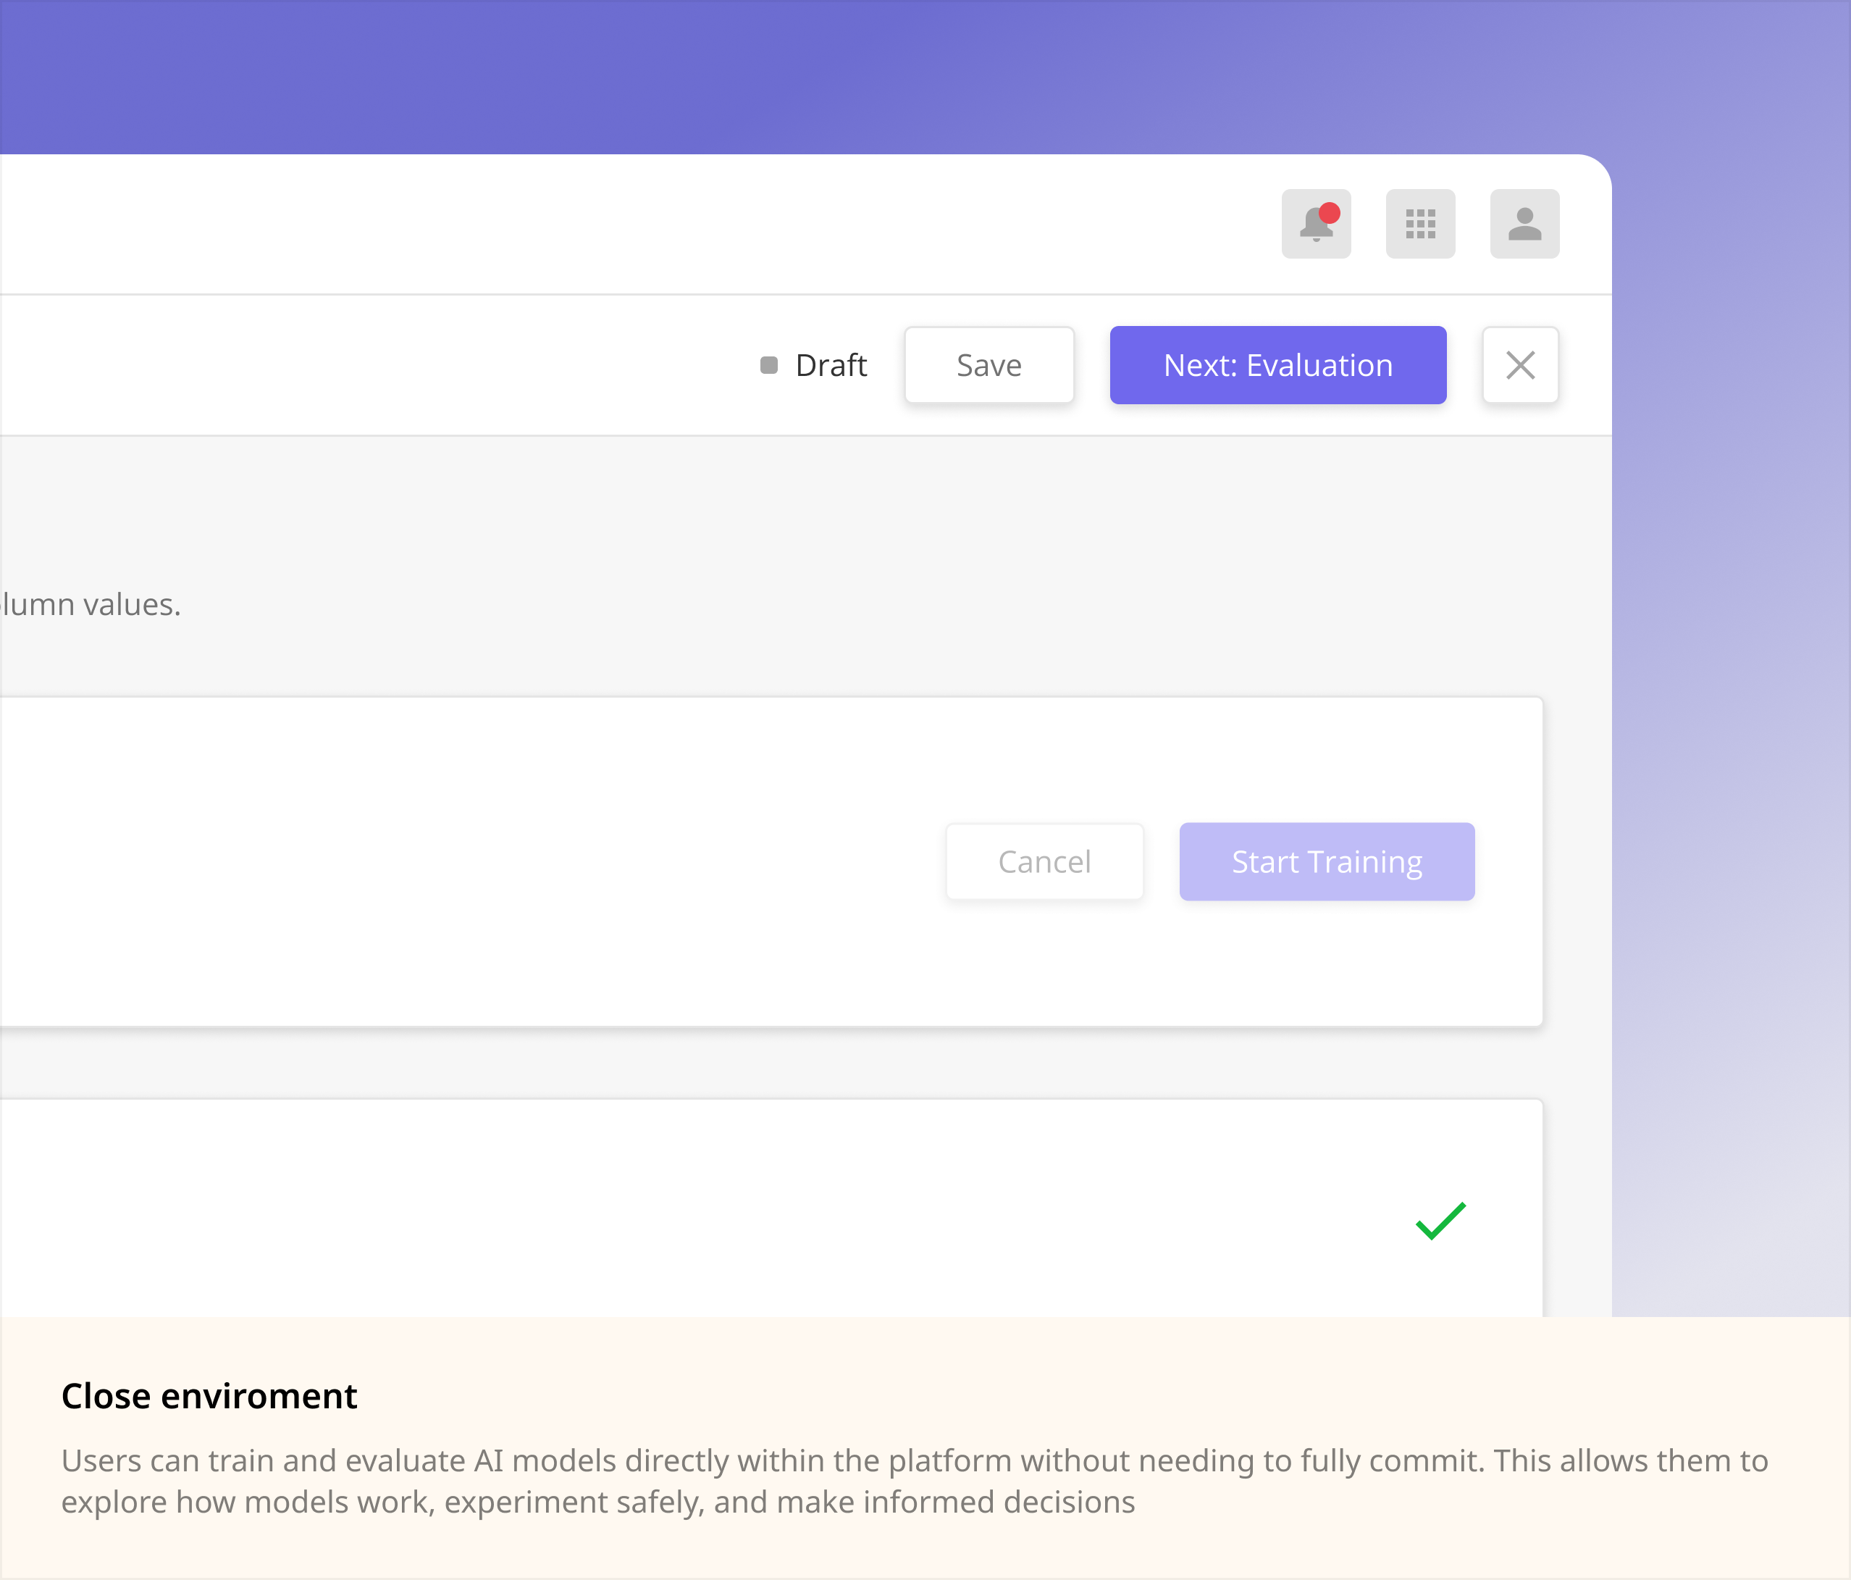The height and width of the screenshot is (1580, 1851).
Task: Click the gray Draft status dot
Action: point(769,364)
